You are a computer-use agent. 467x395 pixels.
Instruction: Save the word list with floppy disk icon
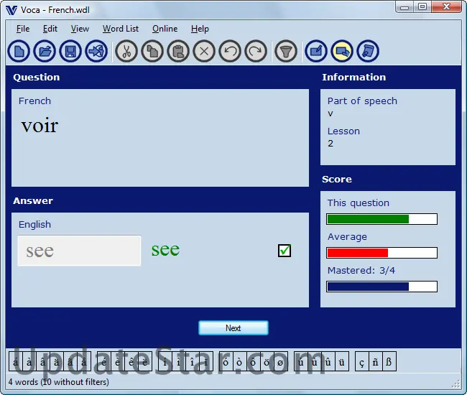tap(70, 51)
